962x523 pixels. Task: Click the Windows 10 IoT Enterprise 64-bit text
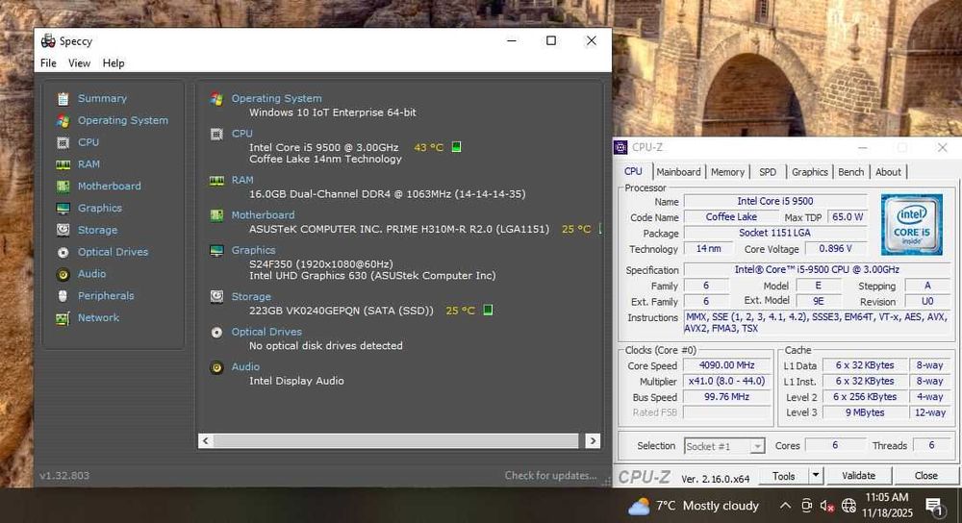click(333, 112)
